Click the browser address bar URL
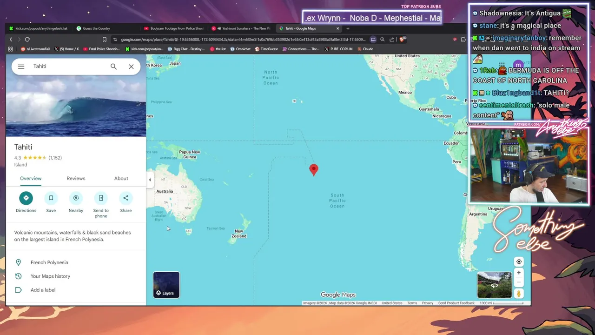595x335 pixels. [x=244, y=40]
